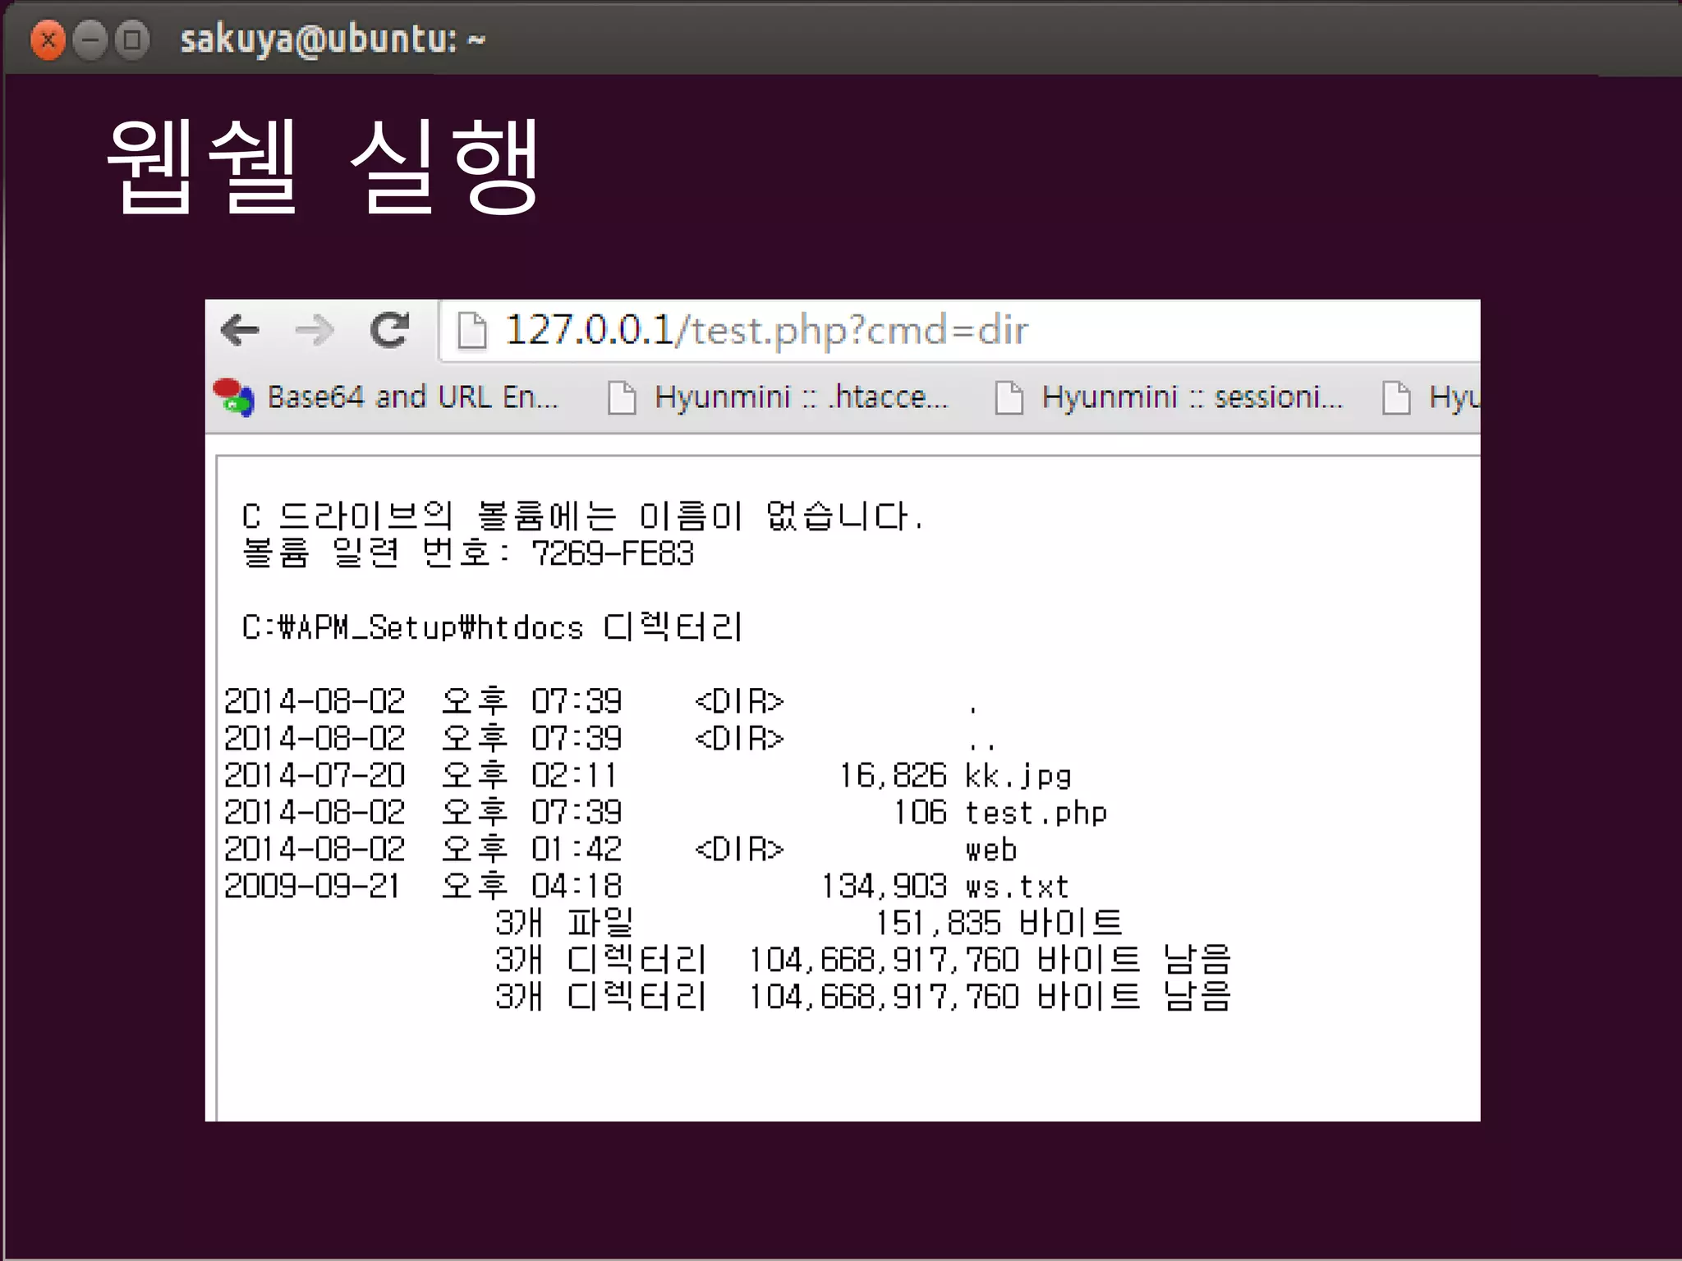Click the ws.txt file name
Viewport: 1682px width, 1261px height.
coord(1018,887)
